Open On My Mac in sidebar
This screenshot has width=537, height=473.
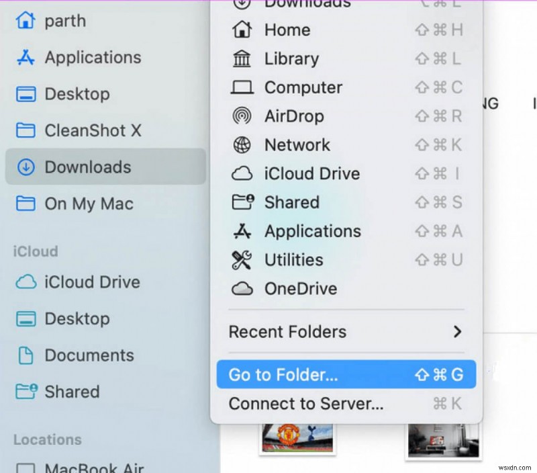coord(89,204)
